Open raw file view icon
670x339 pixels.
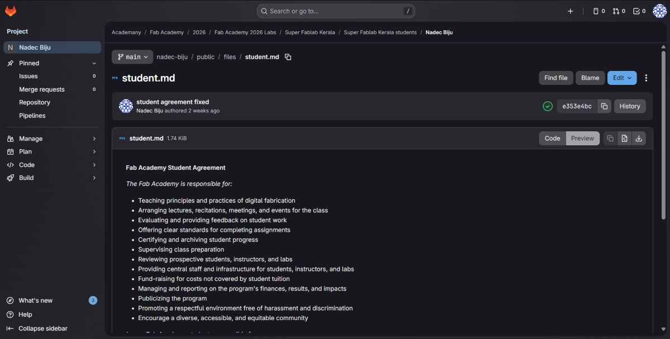coord(625,139)
